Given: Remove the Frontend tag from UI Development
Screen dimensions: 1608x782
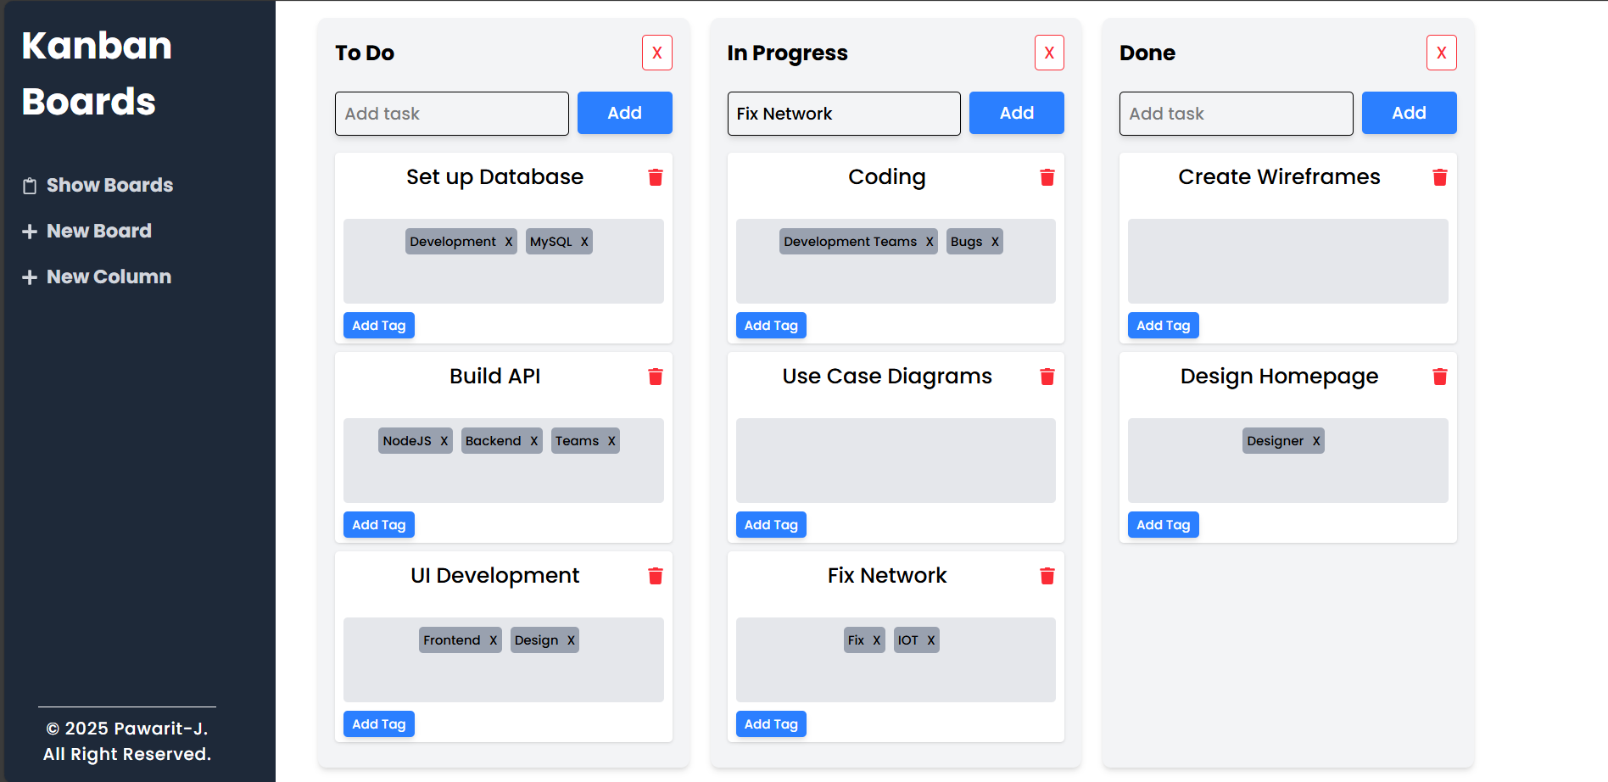Looking at the screenshot, I should [x=493, y=640].
